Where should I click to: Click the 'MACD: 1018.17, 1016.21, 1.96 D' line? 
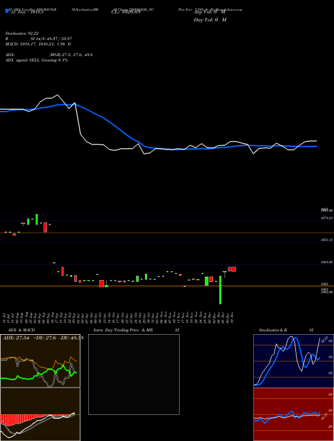38,44
